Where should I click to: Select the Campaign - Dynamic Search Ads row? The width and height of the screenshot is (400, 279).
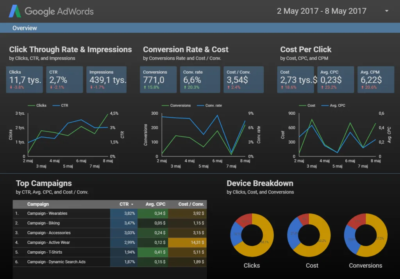(x=110, y=262)
